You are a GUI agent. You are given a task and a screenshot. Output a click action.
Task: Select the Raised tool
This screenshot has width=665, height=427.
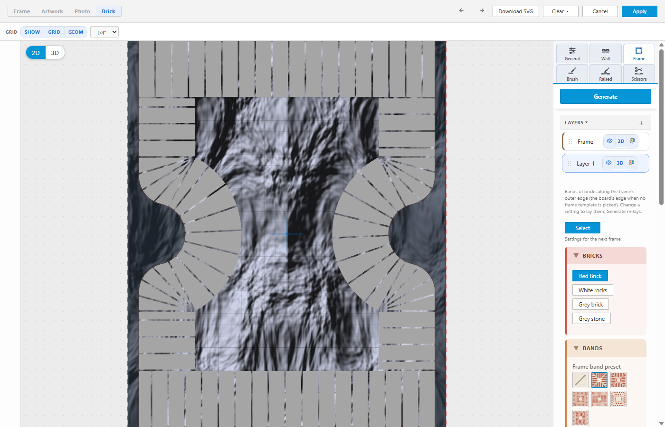[606, 74]
